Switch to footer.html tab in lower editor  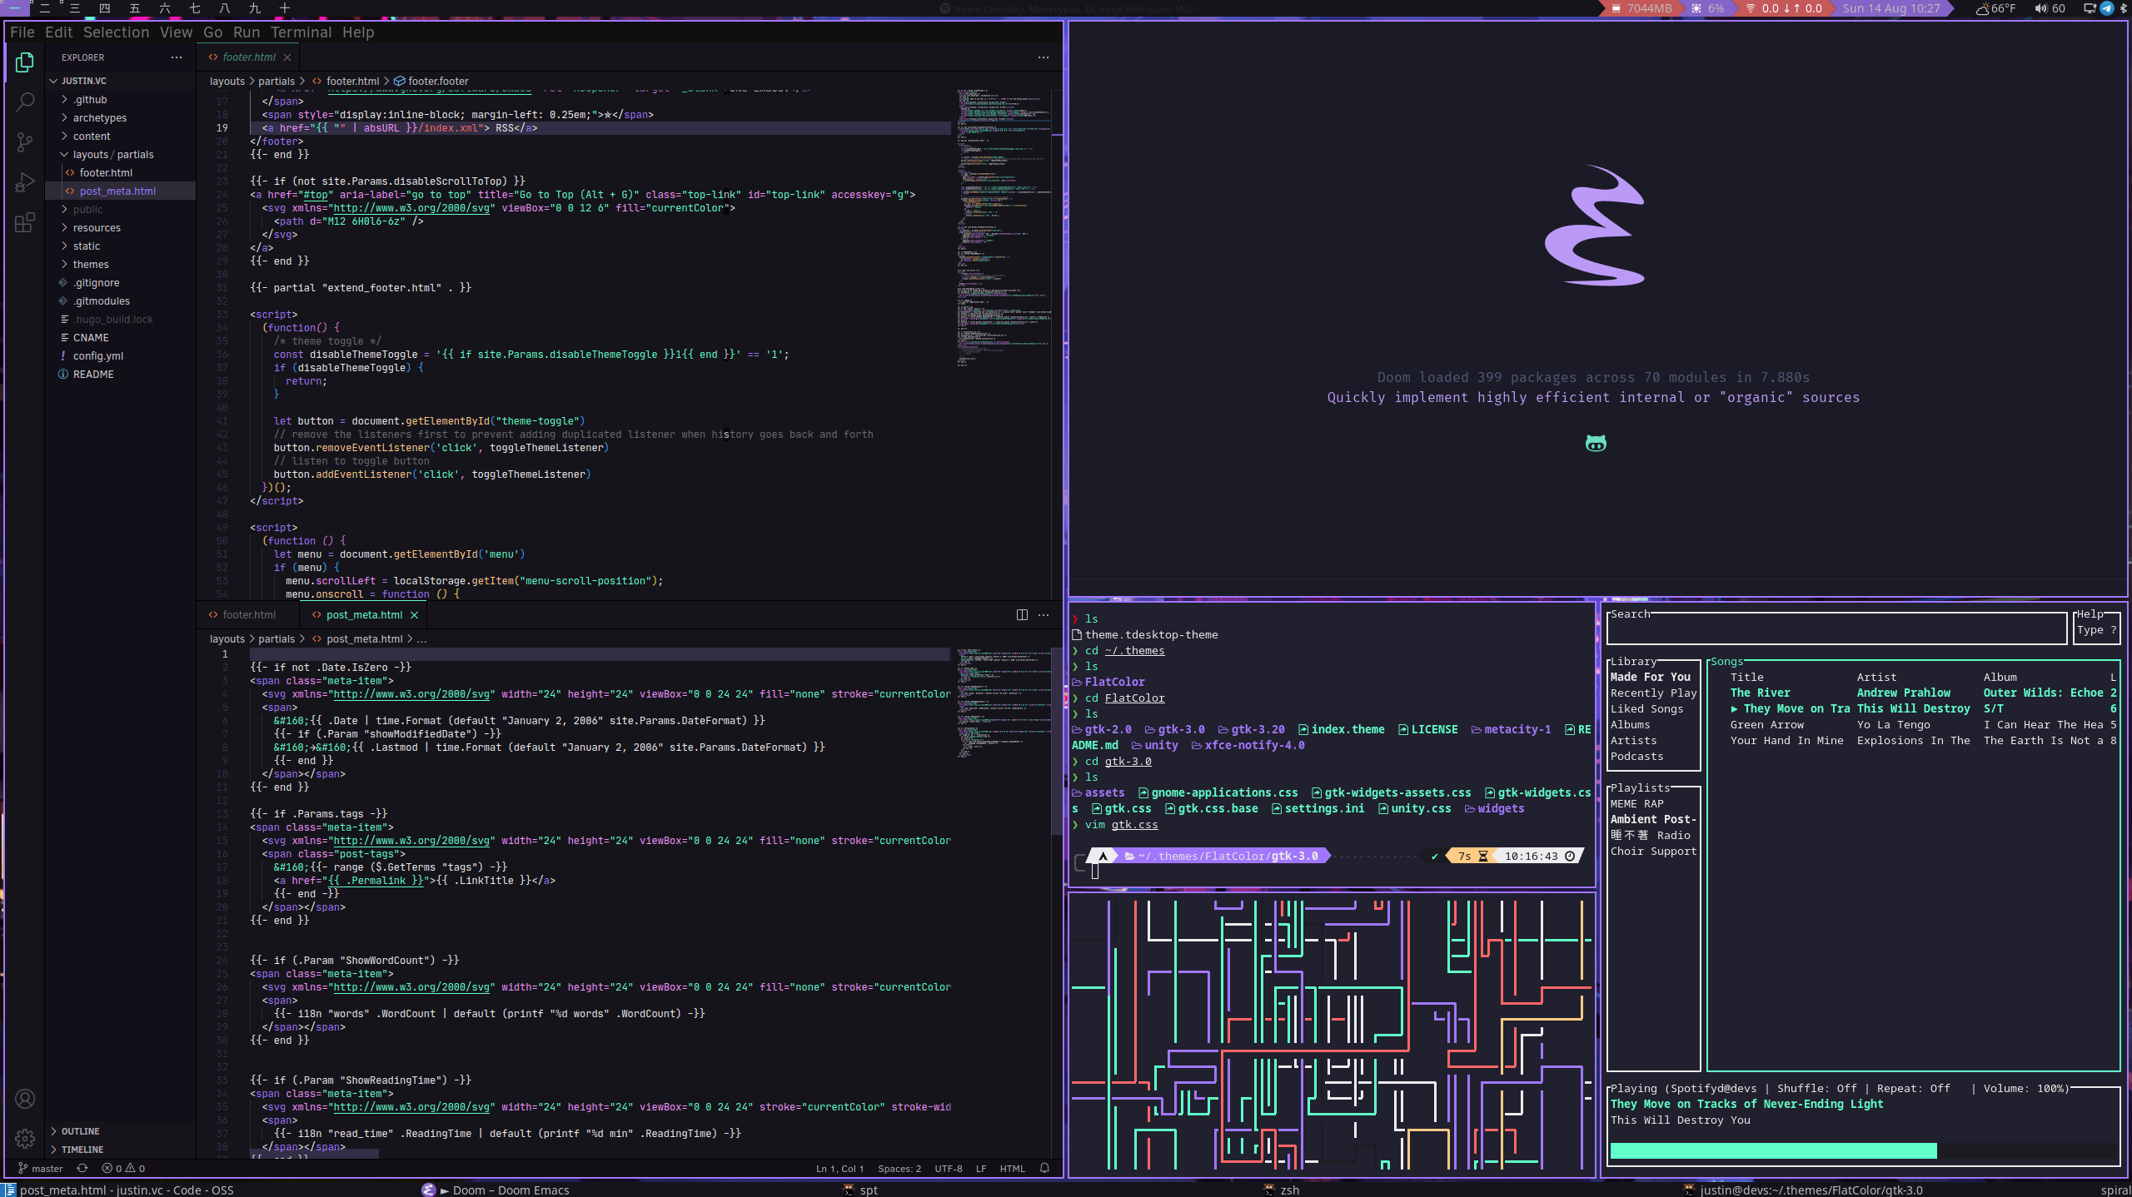248,615
